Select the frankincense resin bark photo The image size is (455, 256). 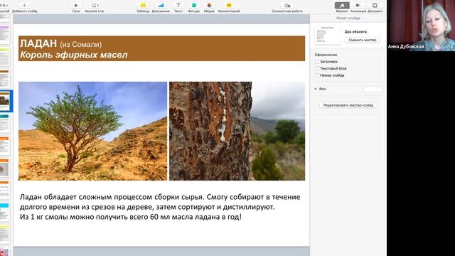coord(237,131)
